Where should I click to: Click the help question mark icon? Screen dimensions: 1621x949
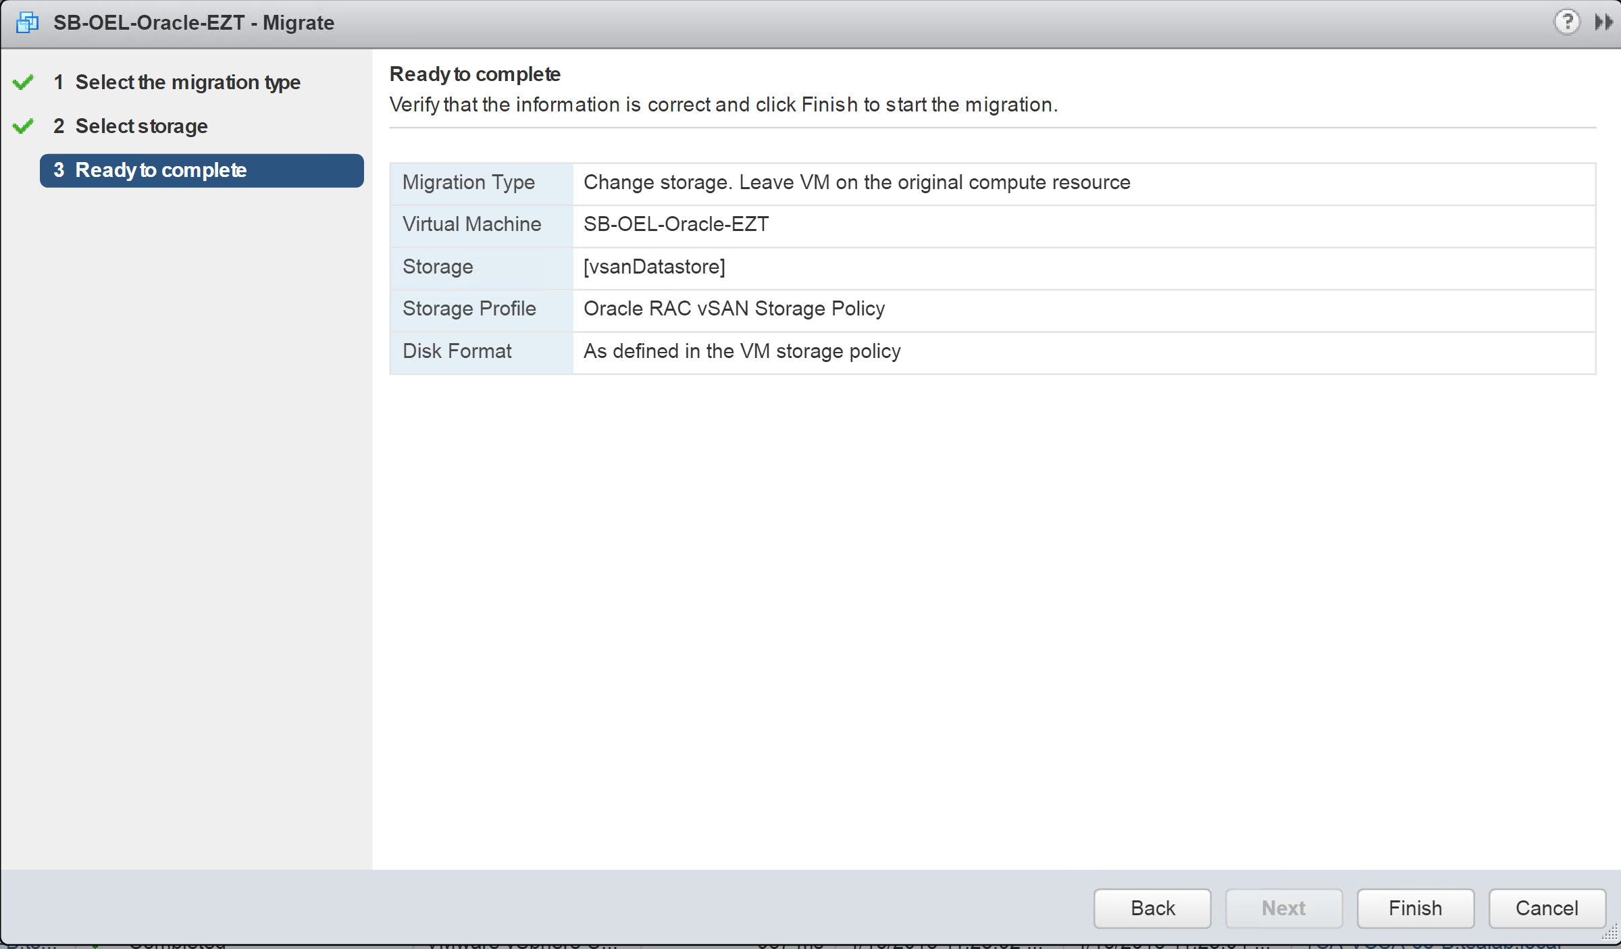click(1566, 22)
